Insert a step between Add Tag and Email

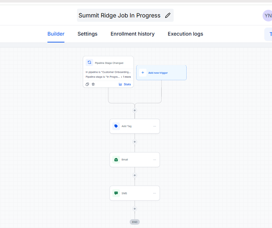point(135,142)
